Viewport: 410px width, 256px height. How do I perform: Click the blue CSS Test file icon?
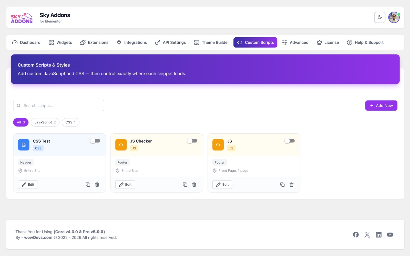(x=24, y=145)
